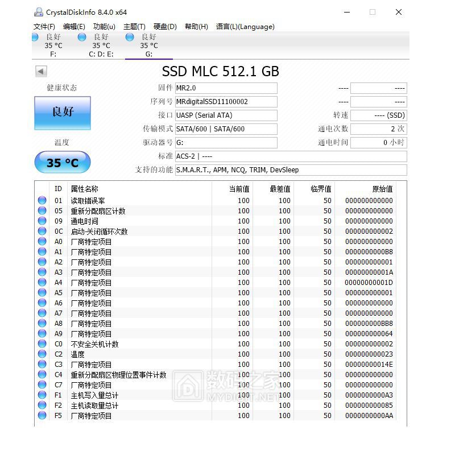Click status icon for row 0C 启动-关闭循环次数
The width and height of the screenshot is (455, 455).
tap(42, 231)
